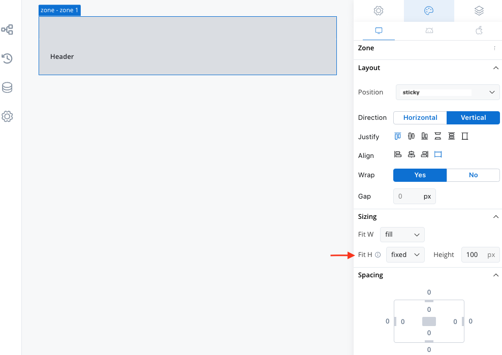Set Direction to Horizontal

click(x=420, y=117)
